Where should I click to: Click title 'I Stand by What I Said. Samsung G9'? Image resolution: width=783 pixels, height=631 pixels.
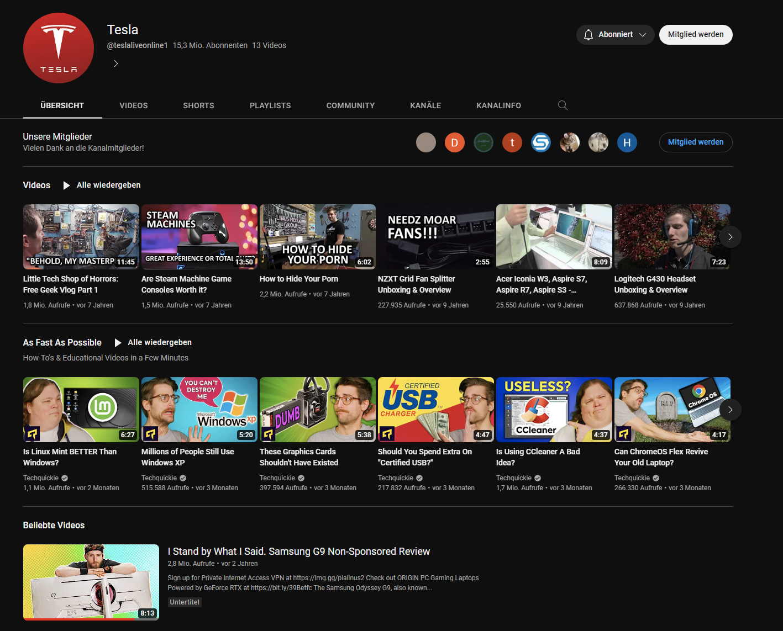click(298, 552)
